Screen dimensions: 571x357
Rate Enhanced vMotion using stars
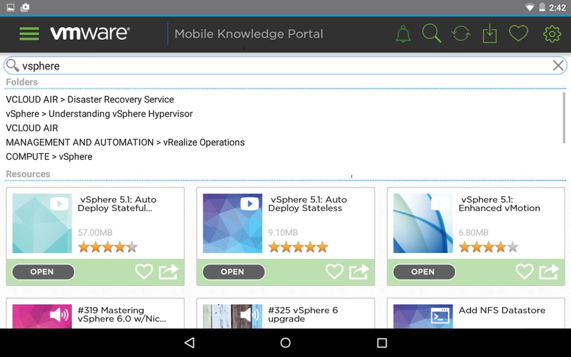[x=489, y=248]
